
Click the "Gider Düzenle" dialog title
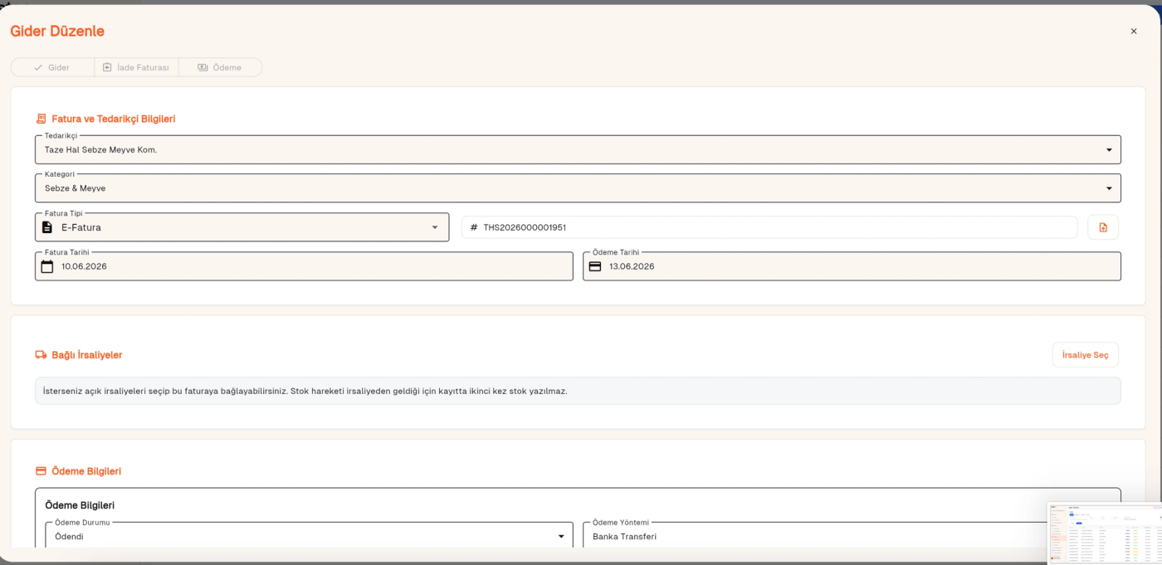coord(57,32)
